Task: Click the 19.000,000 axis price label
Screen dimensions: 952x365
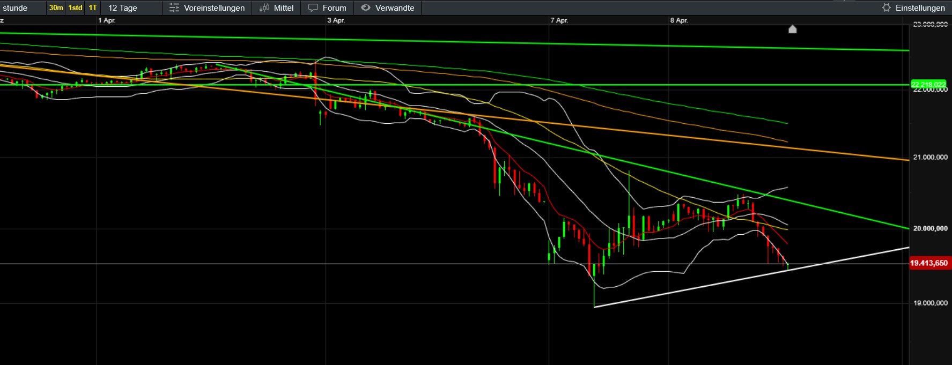Action: tap(930, 303)
